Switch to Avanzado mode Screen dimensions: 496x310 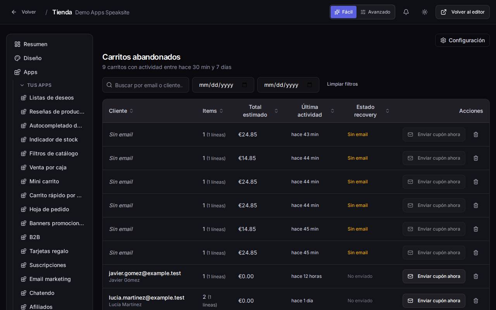point(375,12)
